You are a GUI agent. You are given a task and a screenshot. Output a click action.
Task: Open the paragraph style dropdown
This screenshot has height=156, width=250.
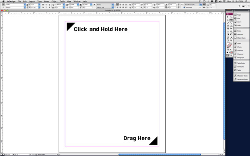tap(193, 5)
